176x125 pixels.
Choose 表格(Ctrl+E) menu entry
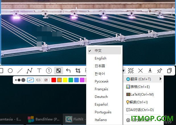click(x=143, y=87)
